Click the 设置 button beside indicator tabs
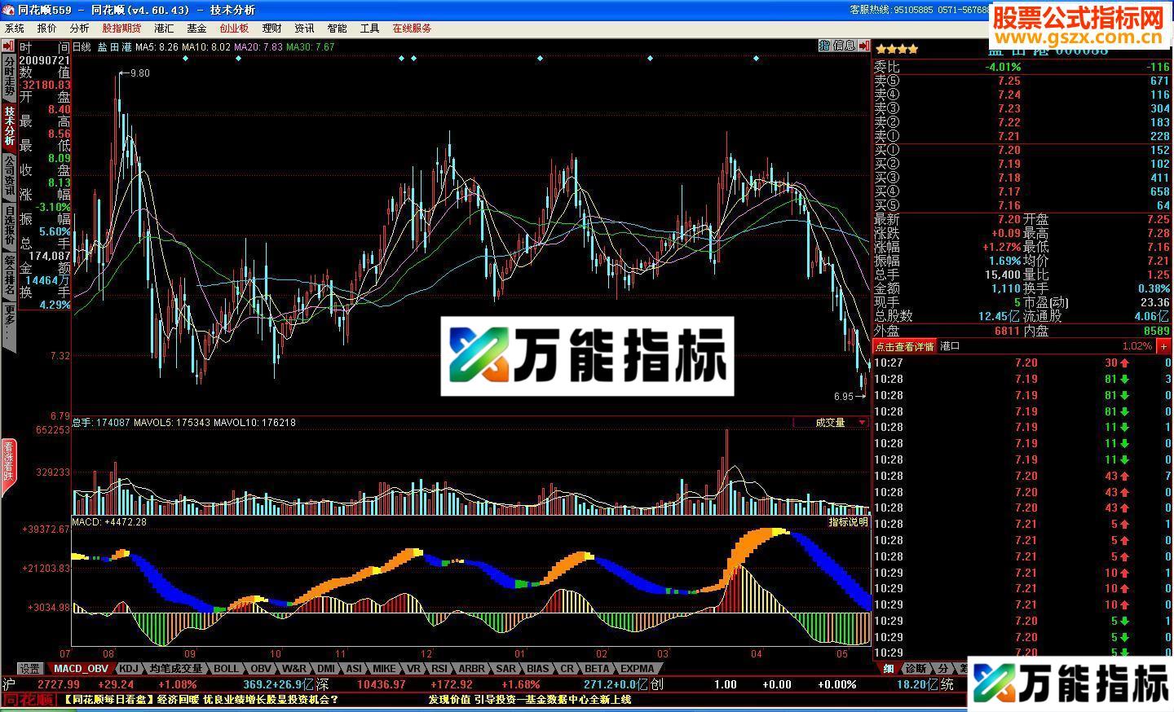The width and height of the screenshot is (1174, 712). click(x=30, y=669)
